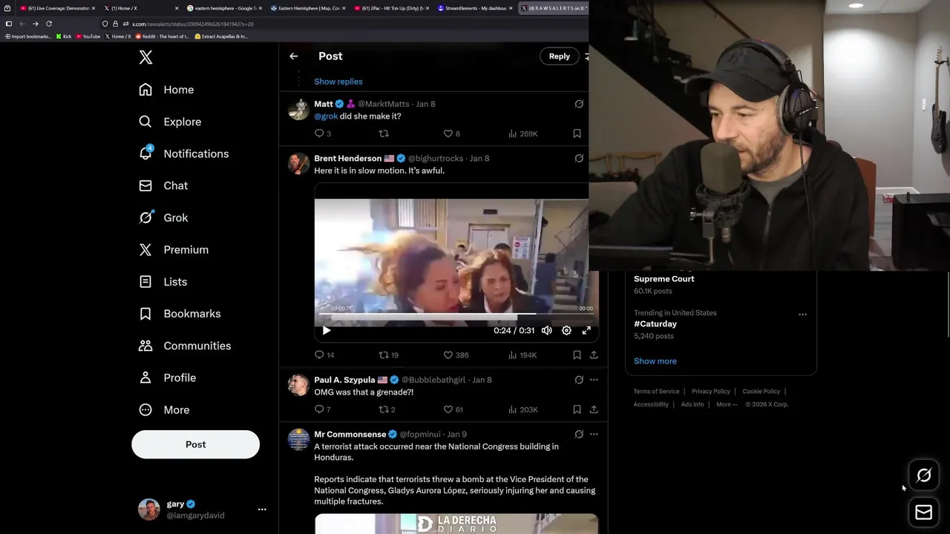
Task: Open Mr Commonsense's avatar
Action: (298, 439)
